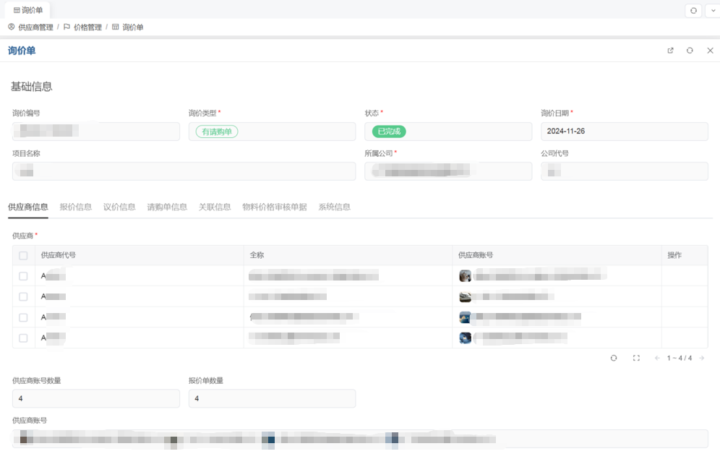Click the 询价日期 field showing 2024-11-26
Image resolution: width=720 pixels, height=454 pixels.
[x=624, y=132]
